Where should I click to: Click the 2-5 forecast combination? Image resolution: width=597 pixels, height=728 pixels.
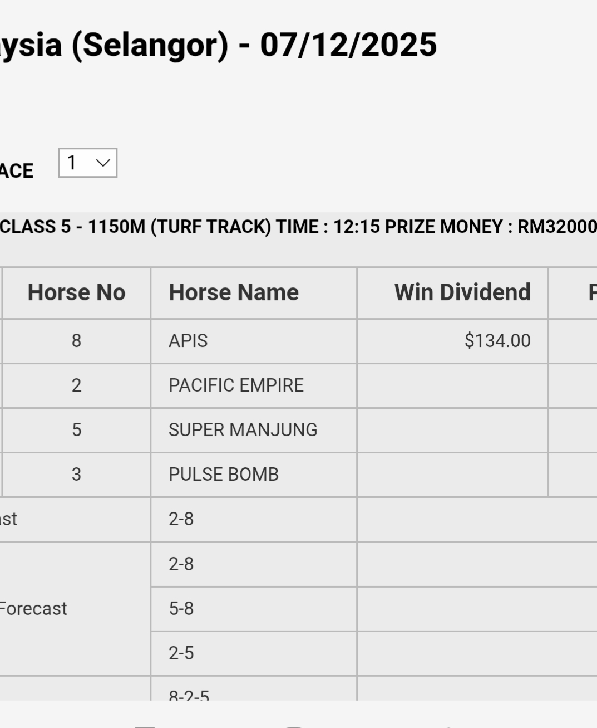181,653
